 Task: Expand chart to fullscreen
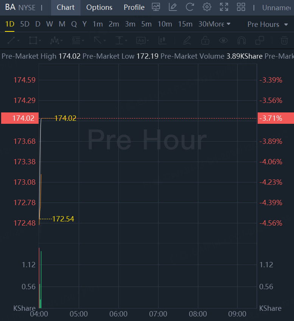point(224,7)
